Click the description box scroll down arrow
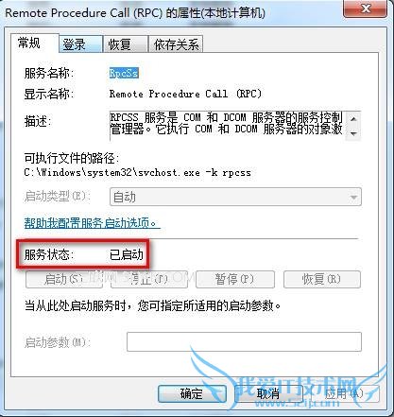The width and height of the screenshot is (394, 417). pos(353,133)
